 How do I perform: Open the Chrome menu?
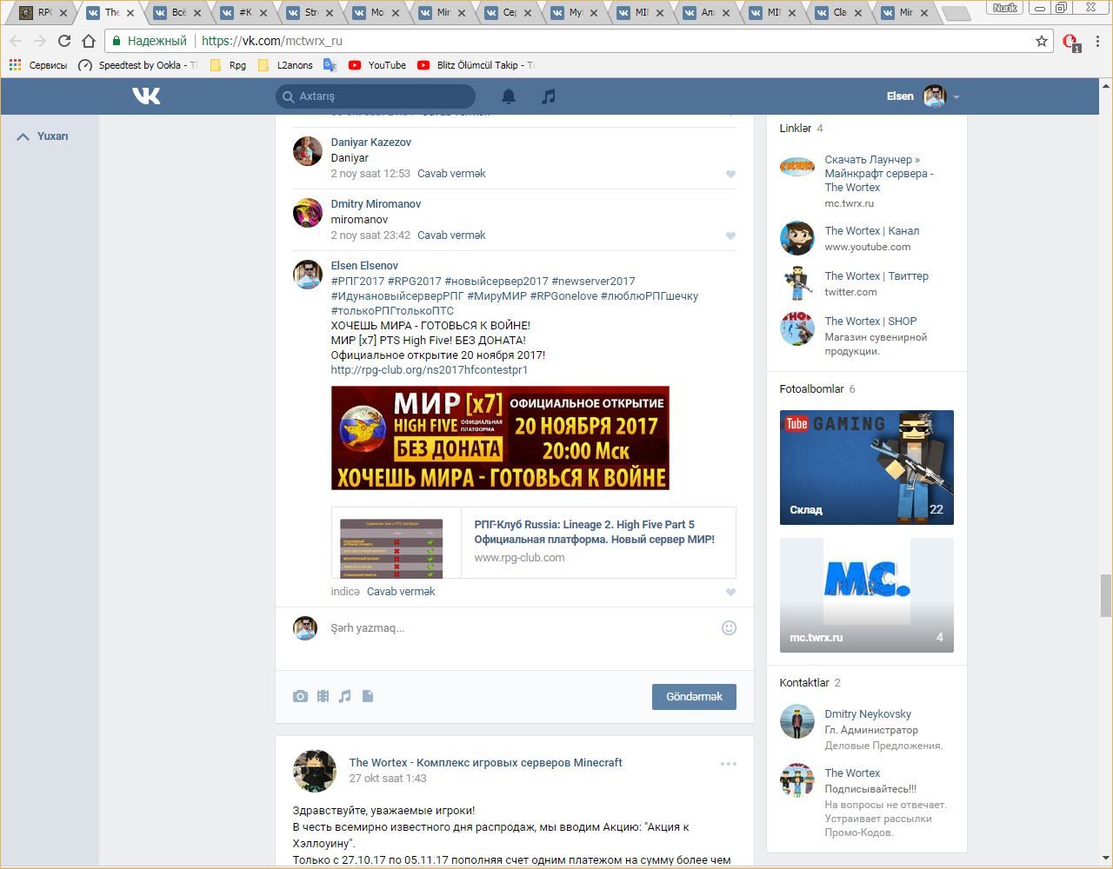(x=1098, y=41)
